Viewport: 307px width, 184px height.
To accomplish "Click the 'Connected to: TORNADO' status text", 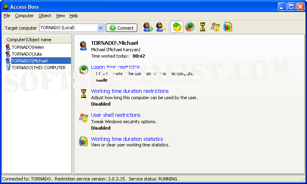I will 27,179.
